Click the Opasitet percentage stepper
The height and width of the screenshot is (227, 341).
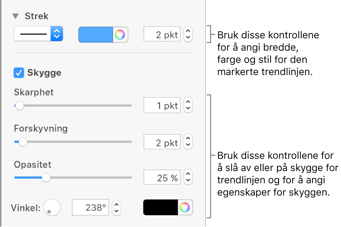click(x=188, y=177)
